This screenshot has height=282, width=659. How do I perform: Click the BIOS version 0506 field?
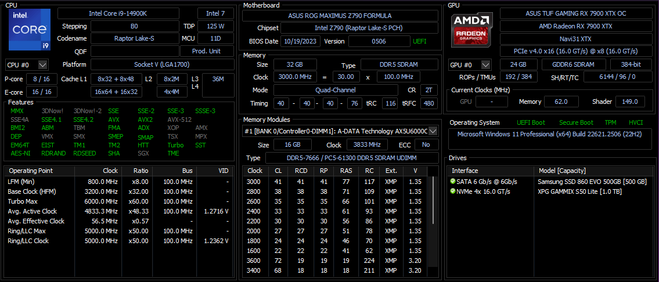379,41
